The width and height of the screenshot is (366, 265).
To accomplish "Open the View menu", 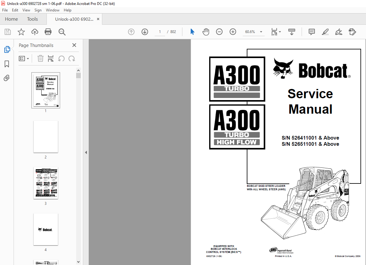I will pyautogui.click(x=26, y=10).
